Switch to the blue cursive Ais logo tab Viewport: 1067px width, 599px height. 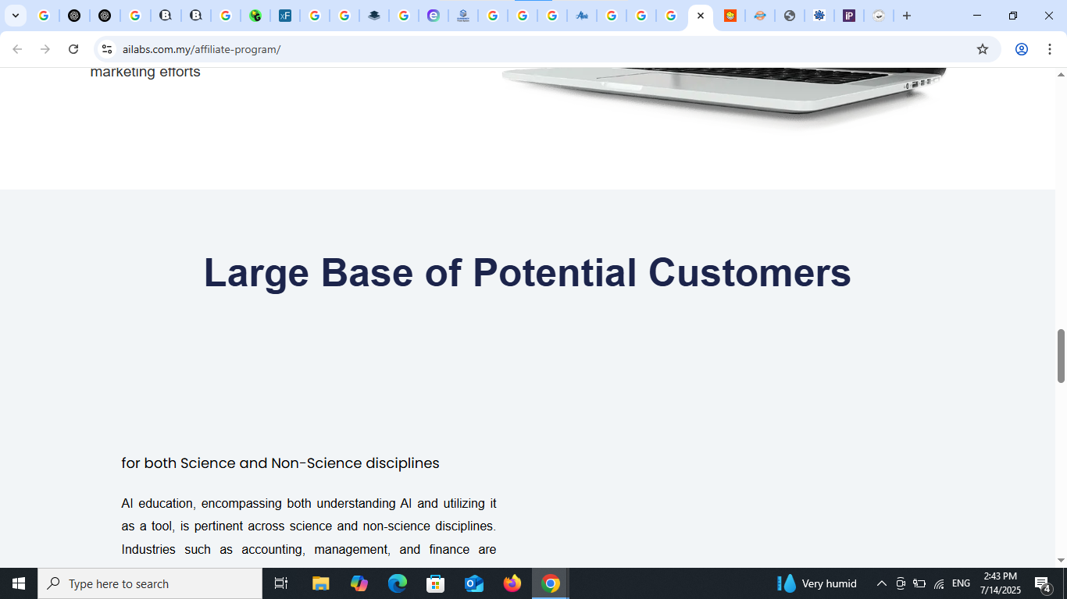coord(582,16)
